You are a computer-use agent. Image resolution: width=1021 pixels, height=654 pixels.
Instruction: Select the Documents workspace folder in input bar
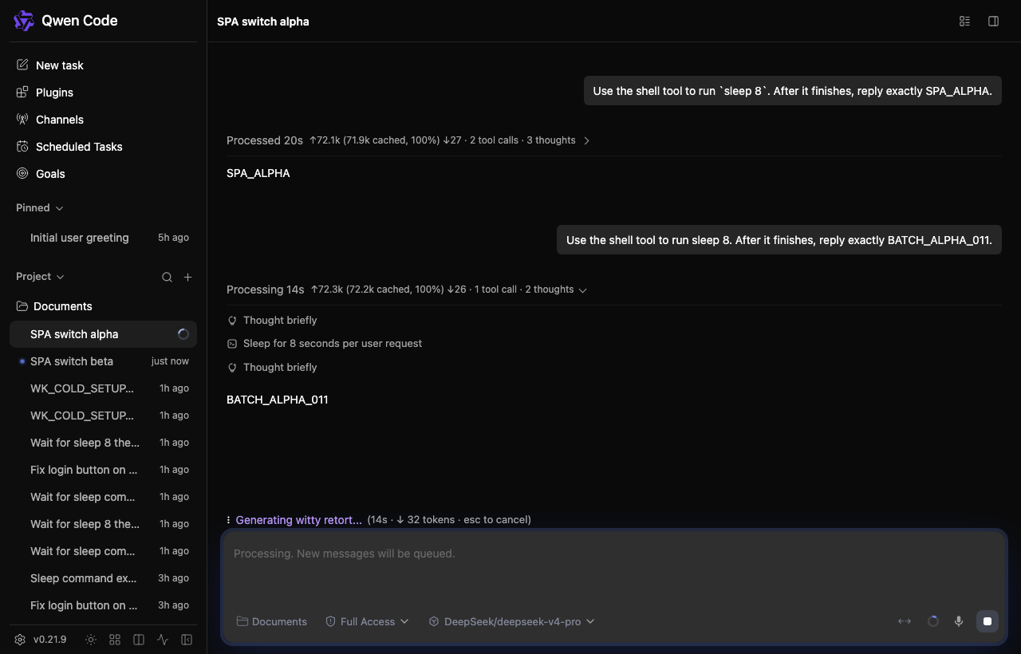[272, 621]
